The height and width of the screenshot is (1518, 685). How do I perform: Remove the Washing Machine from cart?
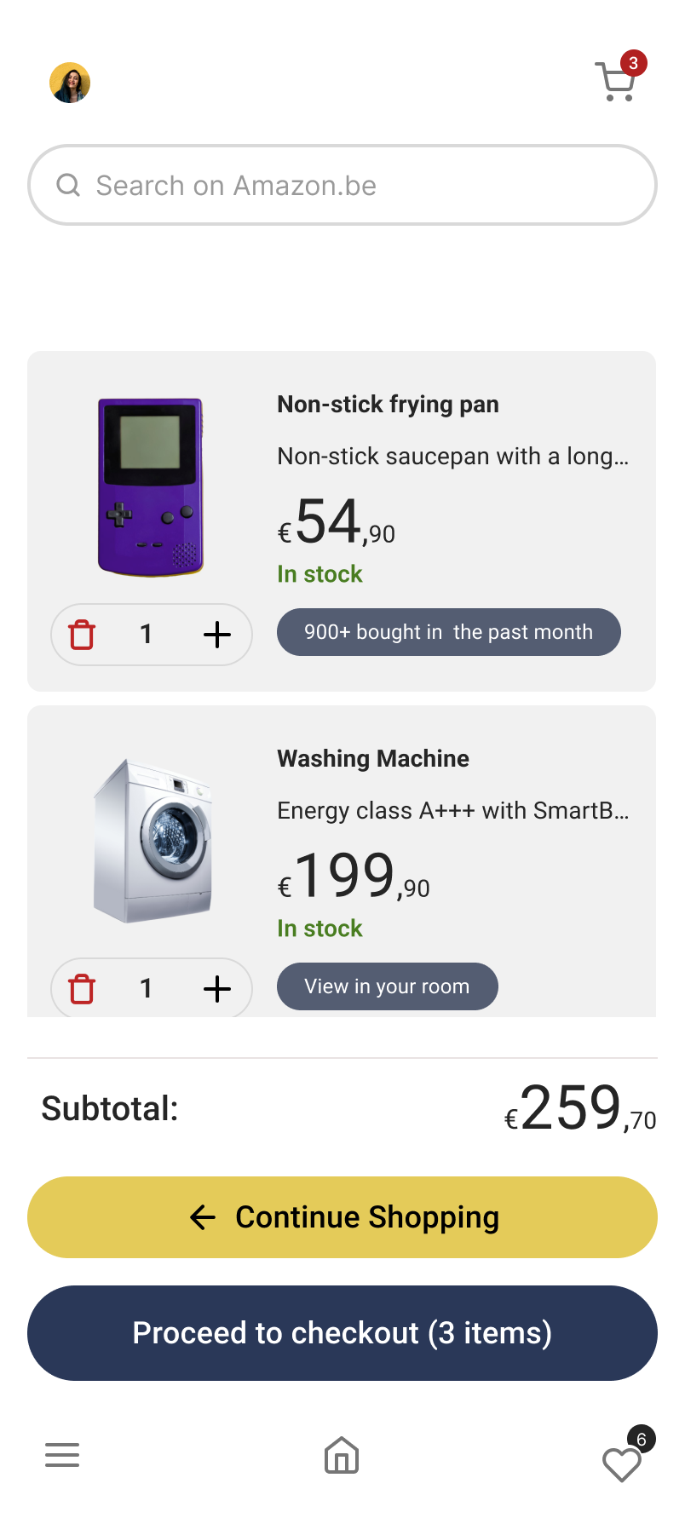[82, 989]
